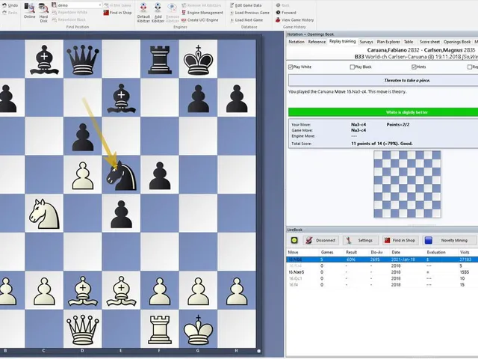This screenshot has height=359, width=478.
Task: Click the white knight on c4
Action: click(44, 214)
